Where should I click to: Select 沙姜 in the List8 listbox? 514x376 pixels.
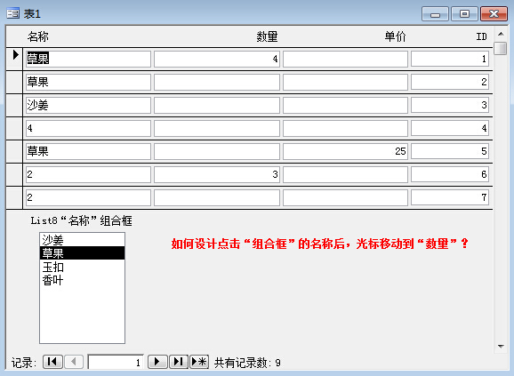click(x=82, y=240)
